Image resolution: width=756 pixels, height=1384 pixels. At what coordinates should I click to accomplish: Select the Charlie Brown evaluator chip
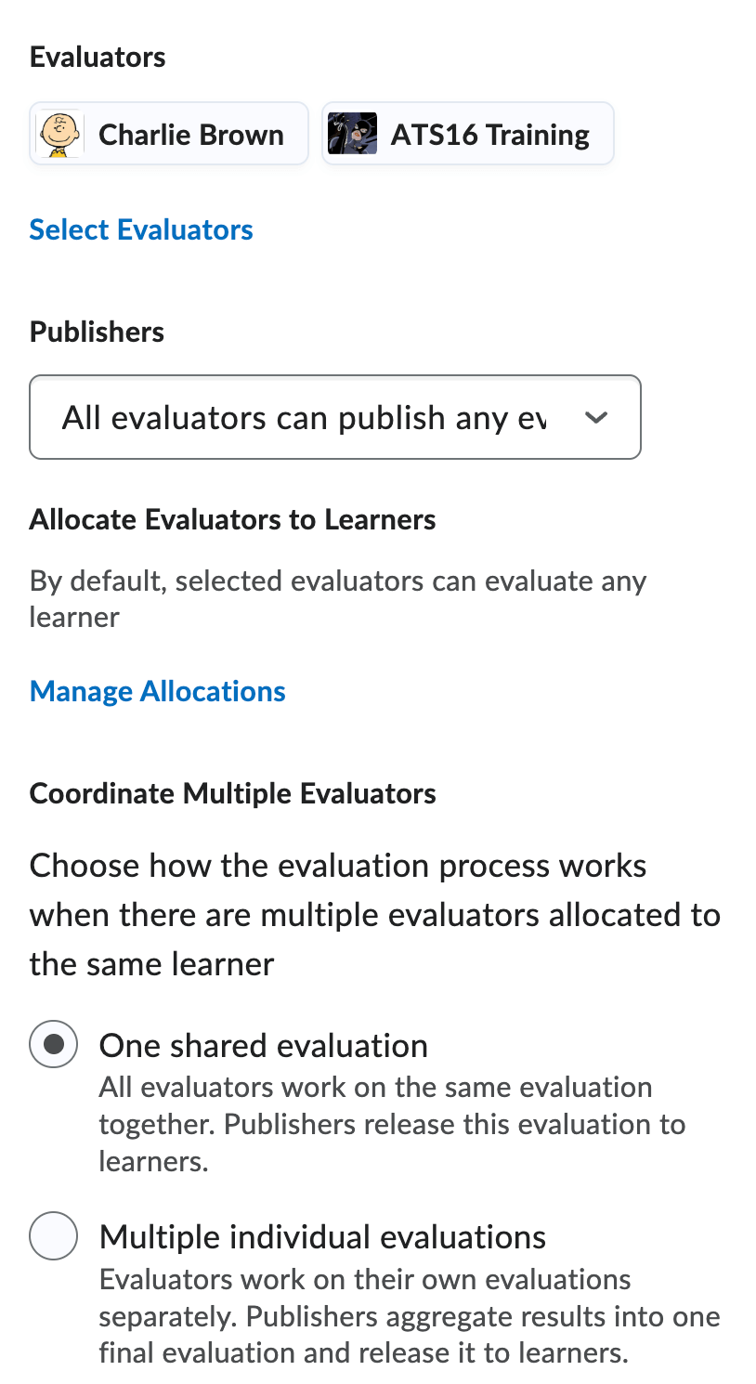pyautogui.click(x=169, y=134)
